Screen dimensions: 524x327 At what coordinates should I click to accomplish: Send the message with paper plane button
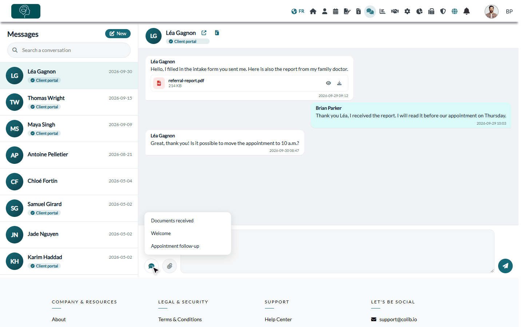[x=505, y=266]
